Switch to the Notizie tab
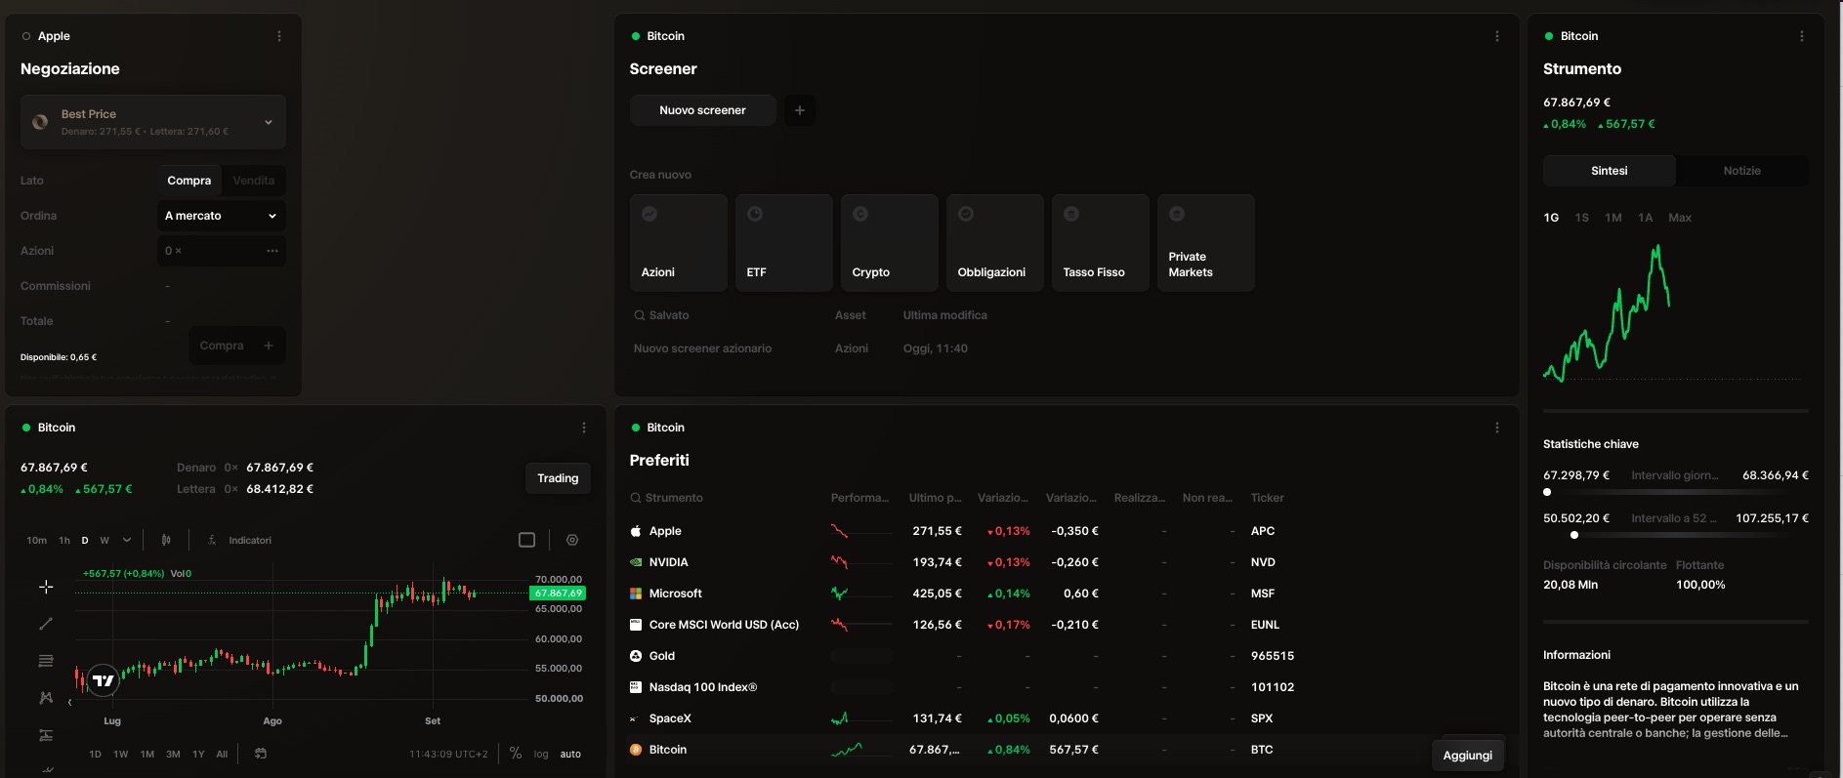 [1742, 171]
